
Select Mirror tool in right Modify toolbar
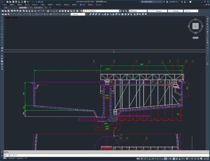tap(208, 24)
